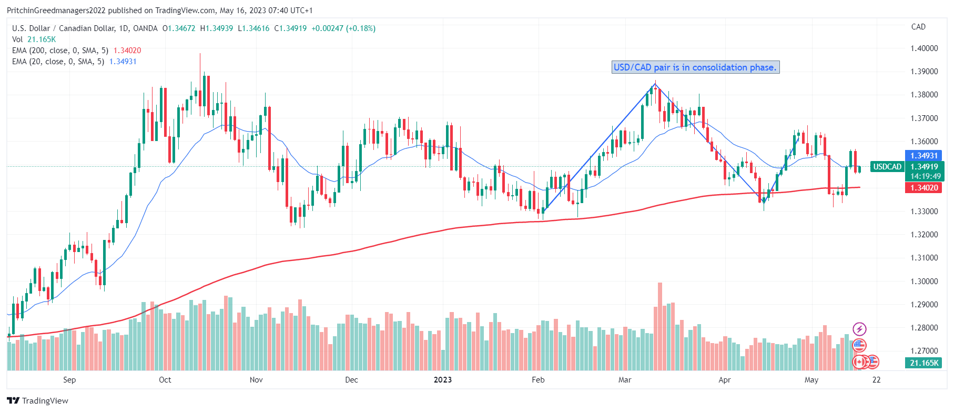Click the 'Apr' time axis label
Image resolution: width=954 pixels, height=412 pixels.
[725, 380]
